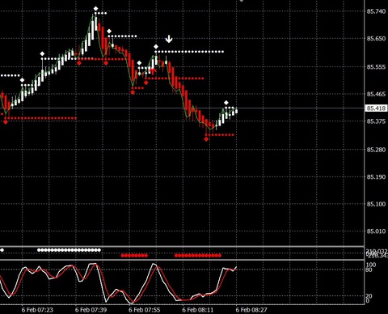Click the 6 Feb 08:11 time label
The height and width of the screenshot is (314, 388).
pos(198,310)
